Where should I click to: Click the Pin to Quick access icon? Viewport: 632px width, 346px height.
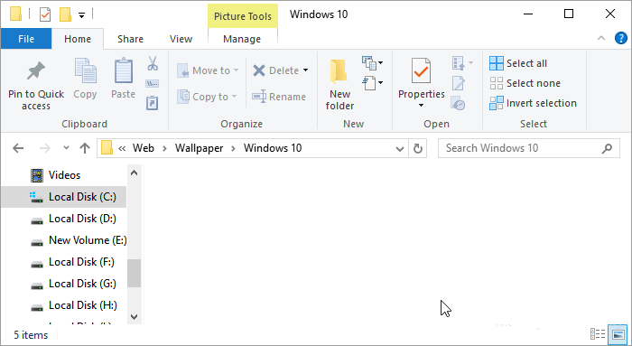tap(36, 71)
